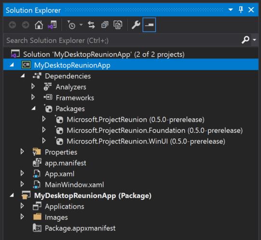Open search options dropdown arrow
The width and height of the screenshot is (261, 240).
(x=254, y=40)
